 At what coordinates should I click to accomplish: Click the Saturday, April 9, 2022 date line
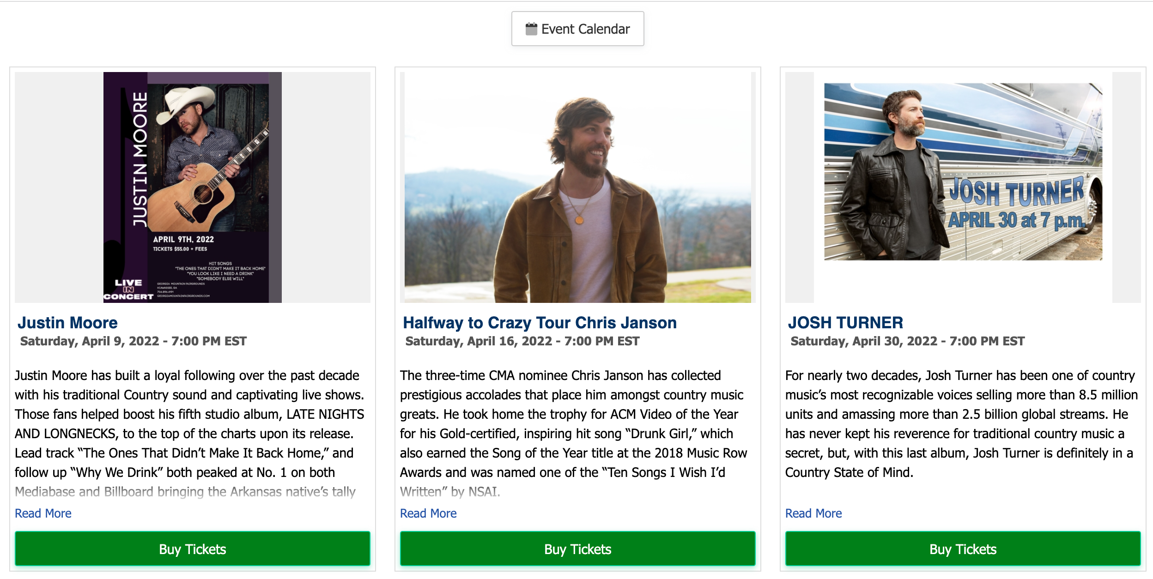coord(133,341)
